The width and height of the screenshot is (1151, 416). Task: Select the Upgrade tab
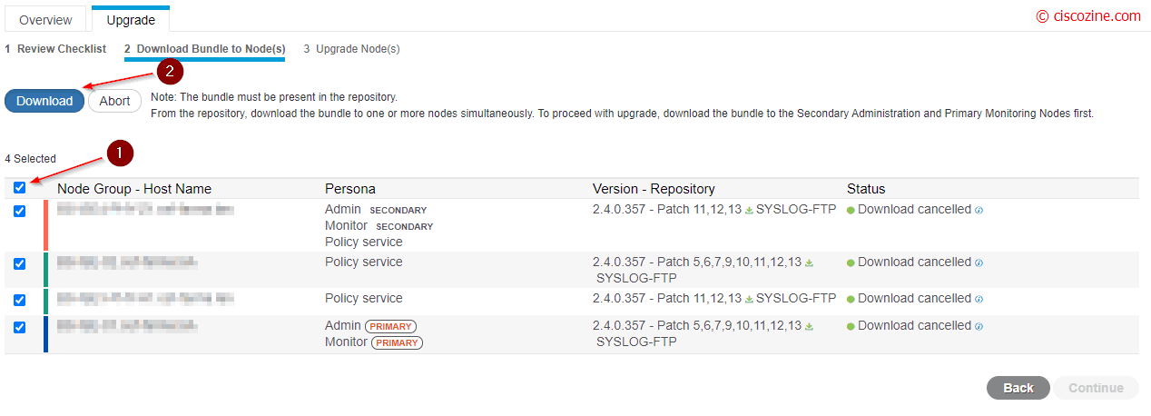131,19
